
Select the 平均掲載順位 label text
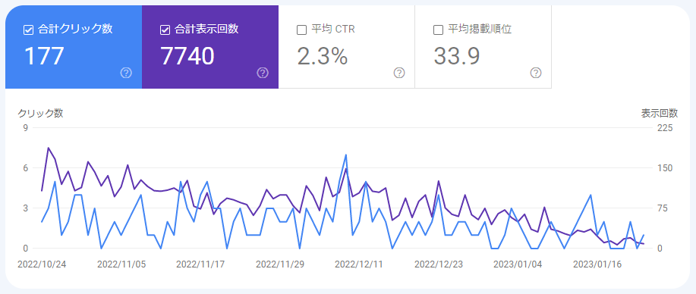[480, 30]
